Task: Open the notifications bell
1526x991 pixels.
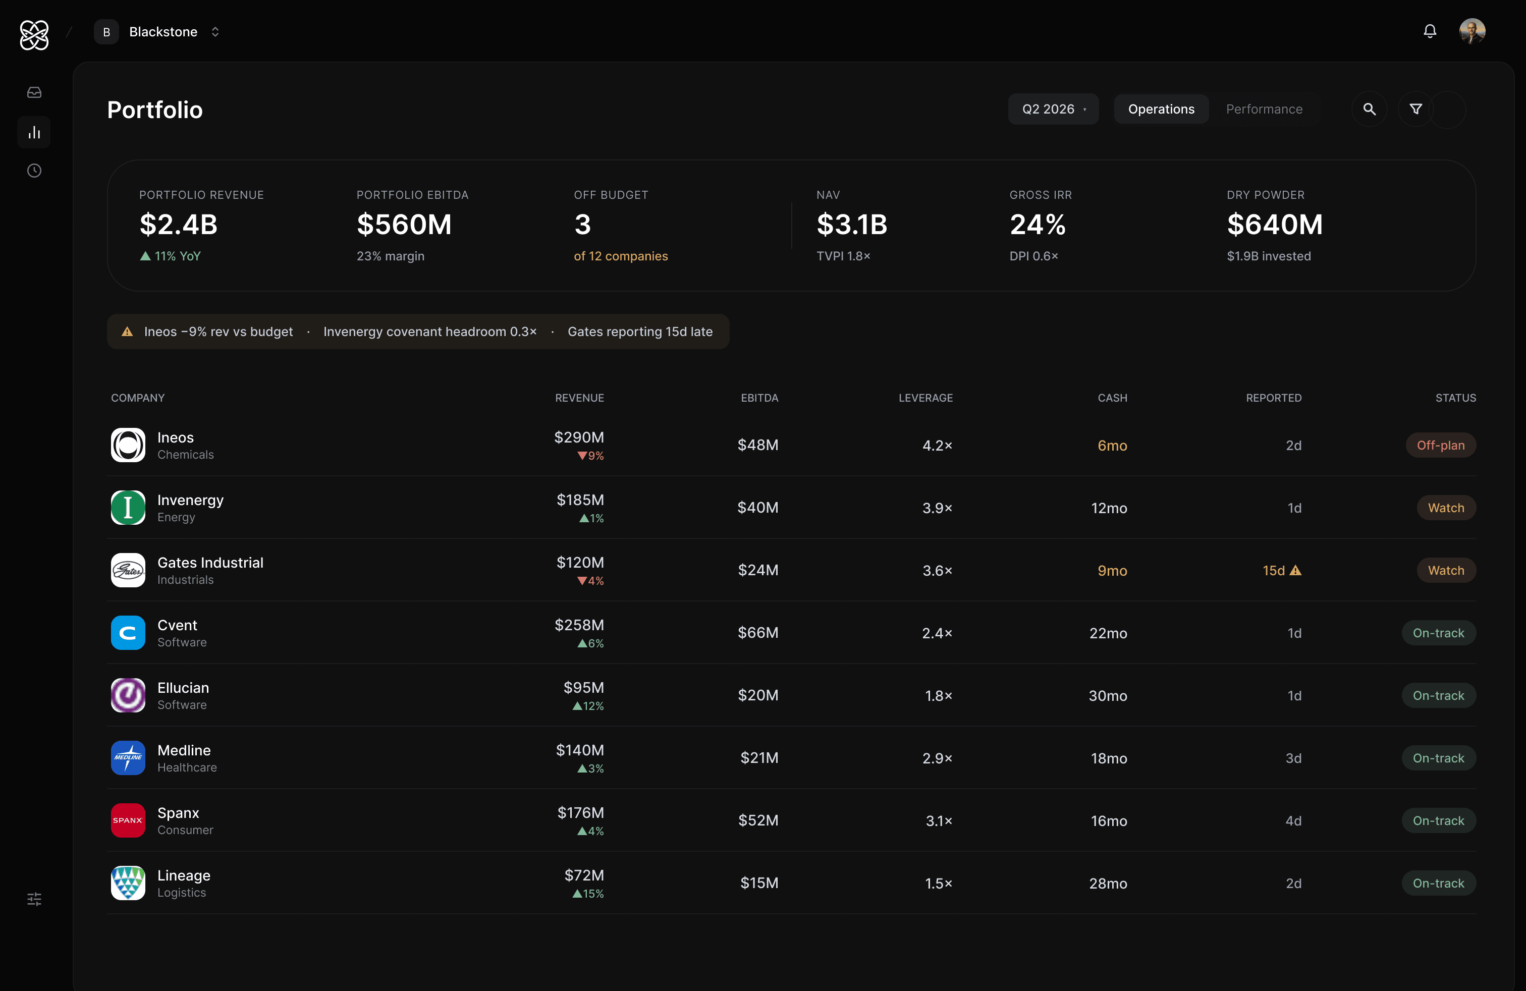Action: 1429,31
